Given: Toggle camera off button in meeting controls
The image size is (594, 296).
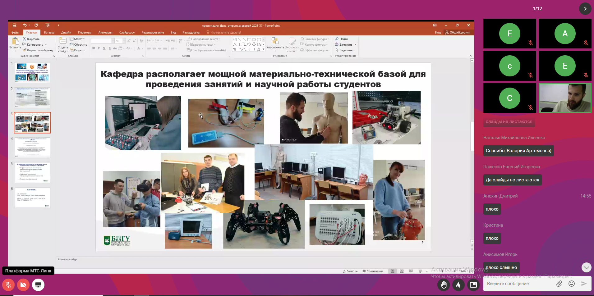Looking at the screenshot, I should pyautogui.click(x=23, y=285).
